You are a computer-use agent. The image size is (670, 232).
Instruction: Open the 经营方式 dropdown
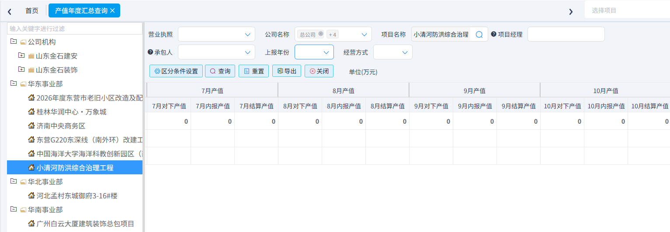(x=393, y=52)
